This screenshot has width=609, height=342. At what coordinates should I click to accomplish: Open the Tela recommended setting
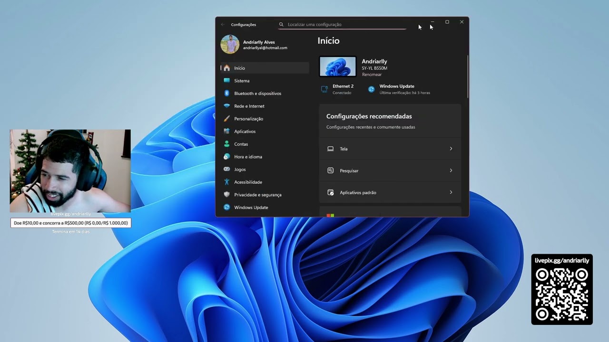[390, 149]
